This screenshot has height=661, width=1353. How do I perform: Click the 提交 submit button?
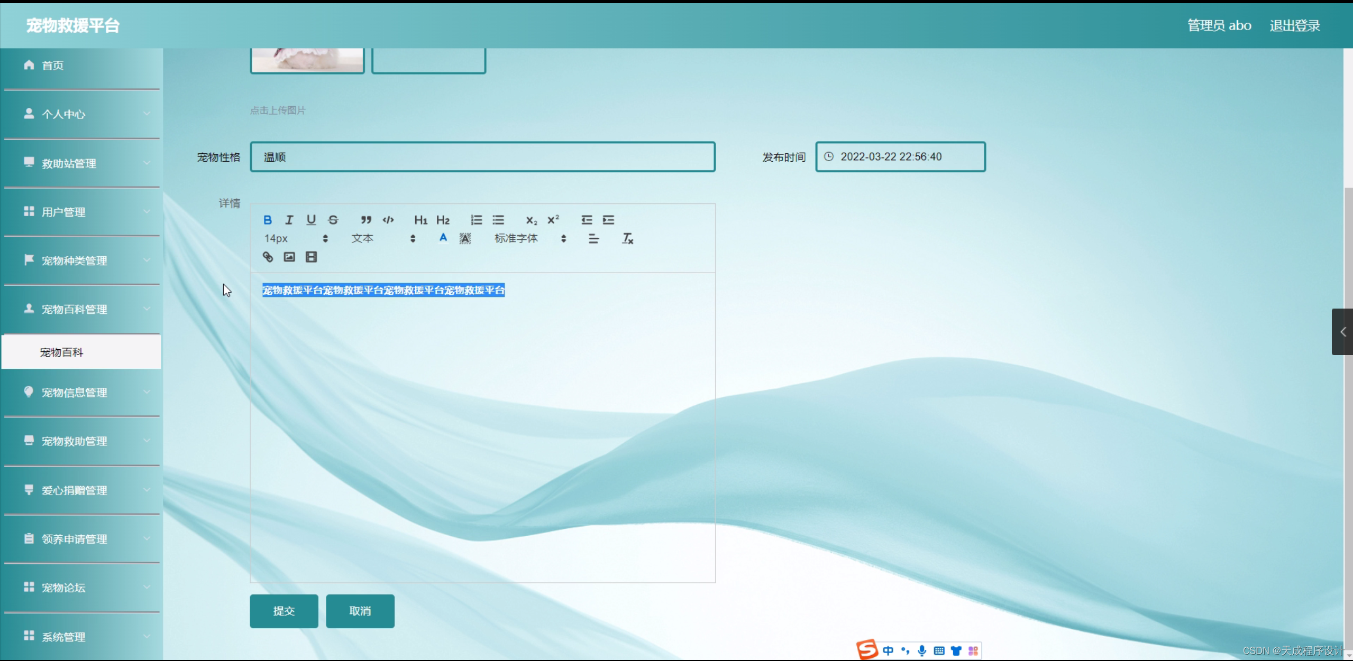coord(284,611)
